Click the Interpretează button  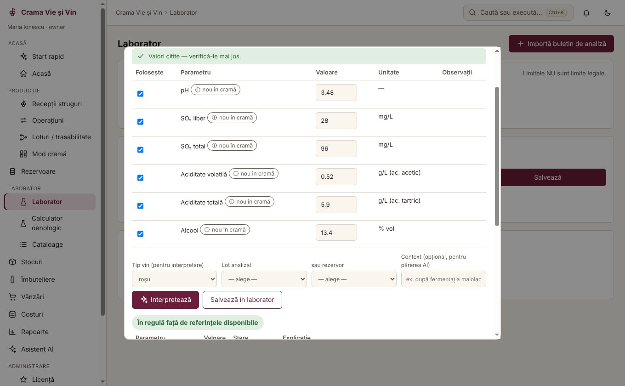pyautogui.click(x=165, y=300)
